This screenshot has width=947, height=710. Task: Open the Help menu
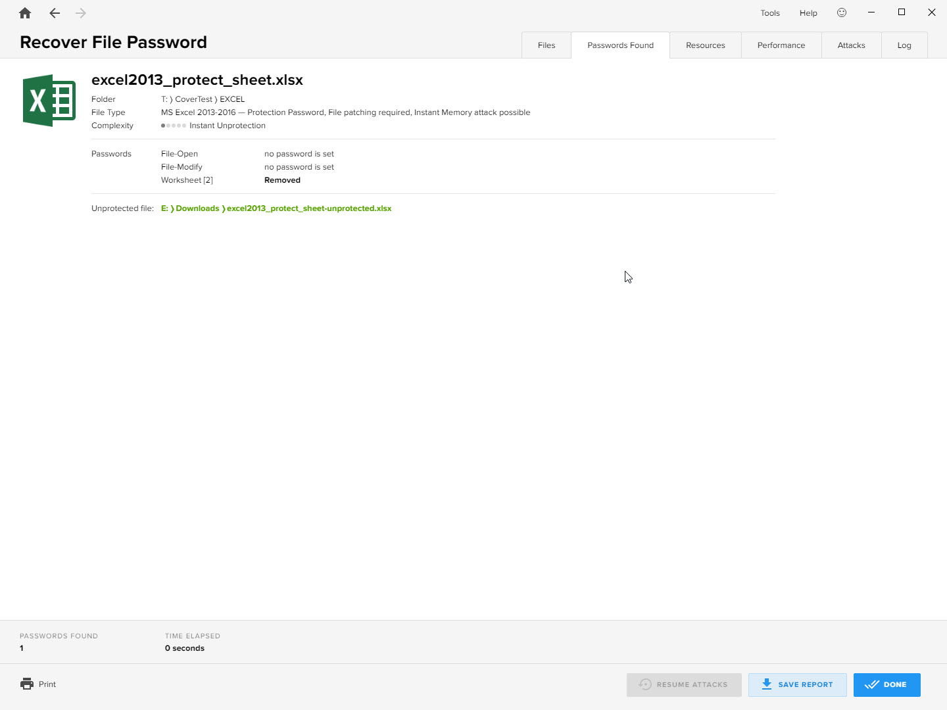coord(808,12)
